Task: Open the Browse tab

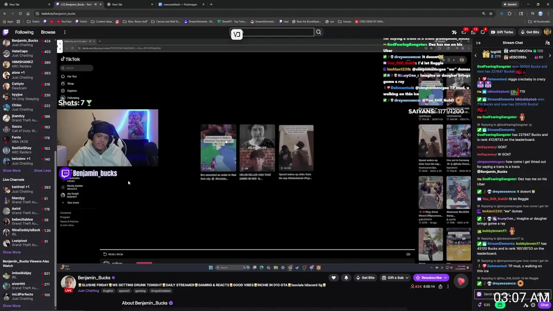Action: (48, 32)
